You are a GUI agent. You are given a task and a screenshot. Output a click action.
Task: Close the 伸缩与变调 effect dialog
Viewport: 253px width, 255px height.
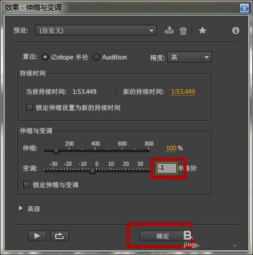[244, 8]
